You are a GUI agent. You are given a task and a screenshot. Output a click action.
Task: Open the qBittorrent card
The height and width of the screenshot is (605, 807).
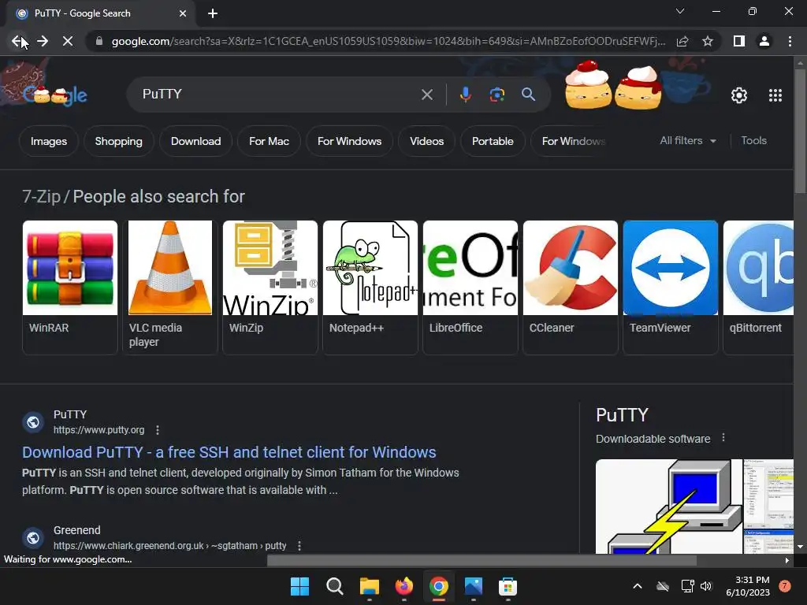[x=758, y=287]
